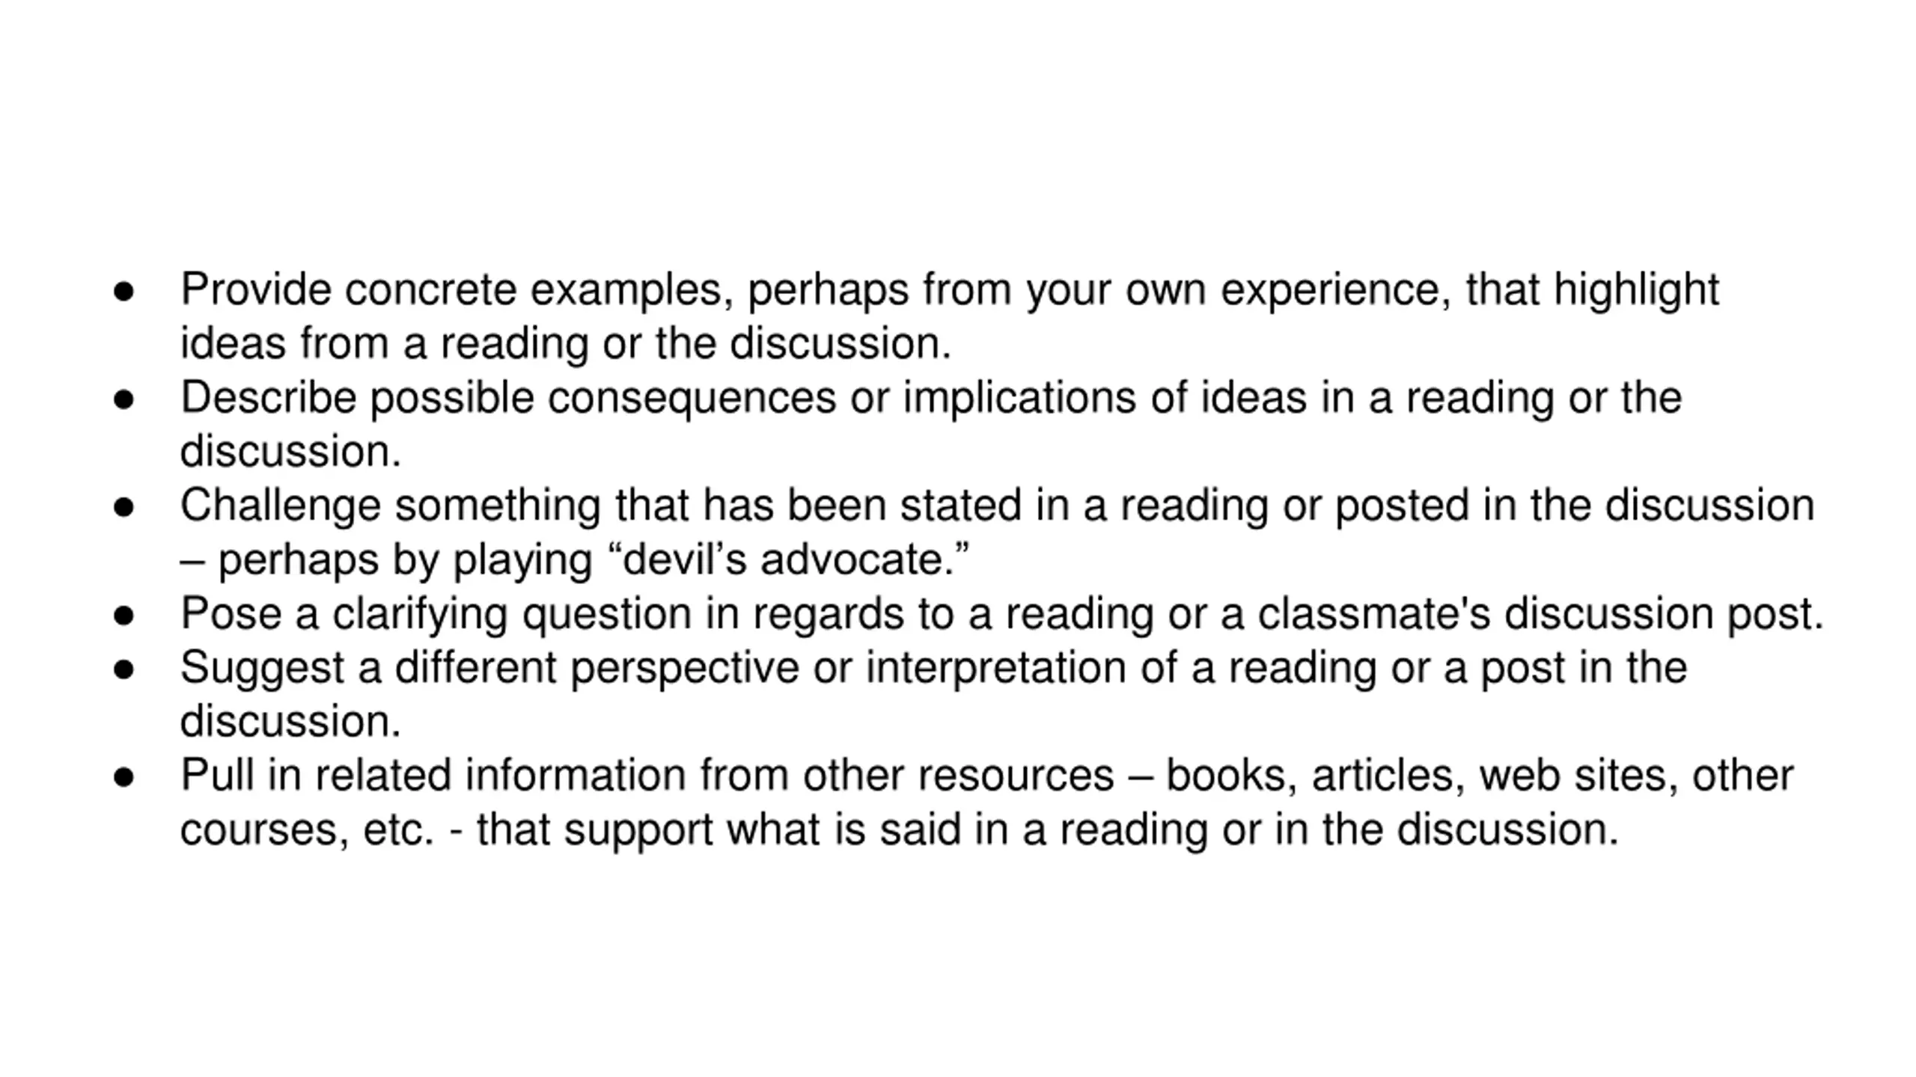Click the bullet before 'Challenge something'
Screen dimensions: 1916x1077
[x=123, y=508]
